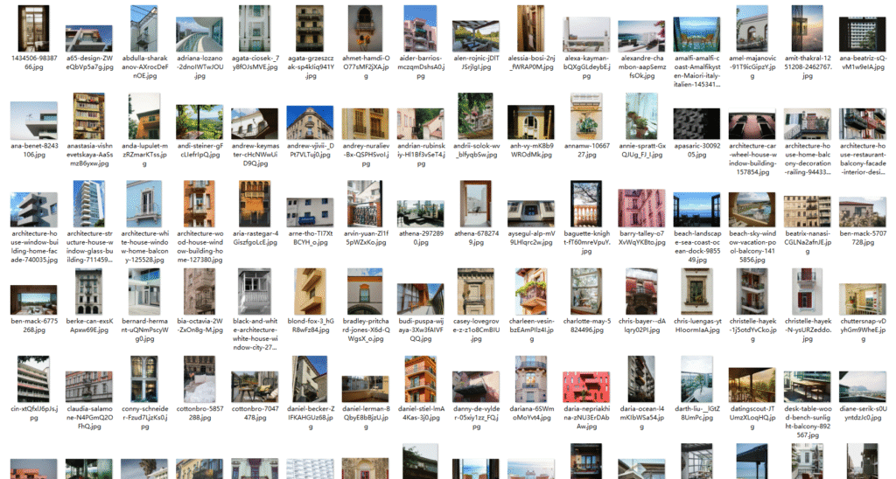
Task: Click the cottonbro-5857288 file name
Action: (199, 413)
